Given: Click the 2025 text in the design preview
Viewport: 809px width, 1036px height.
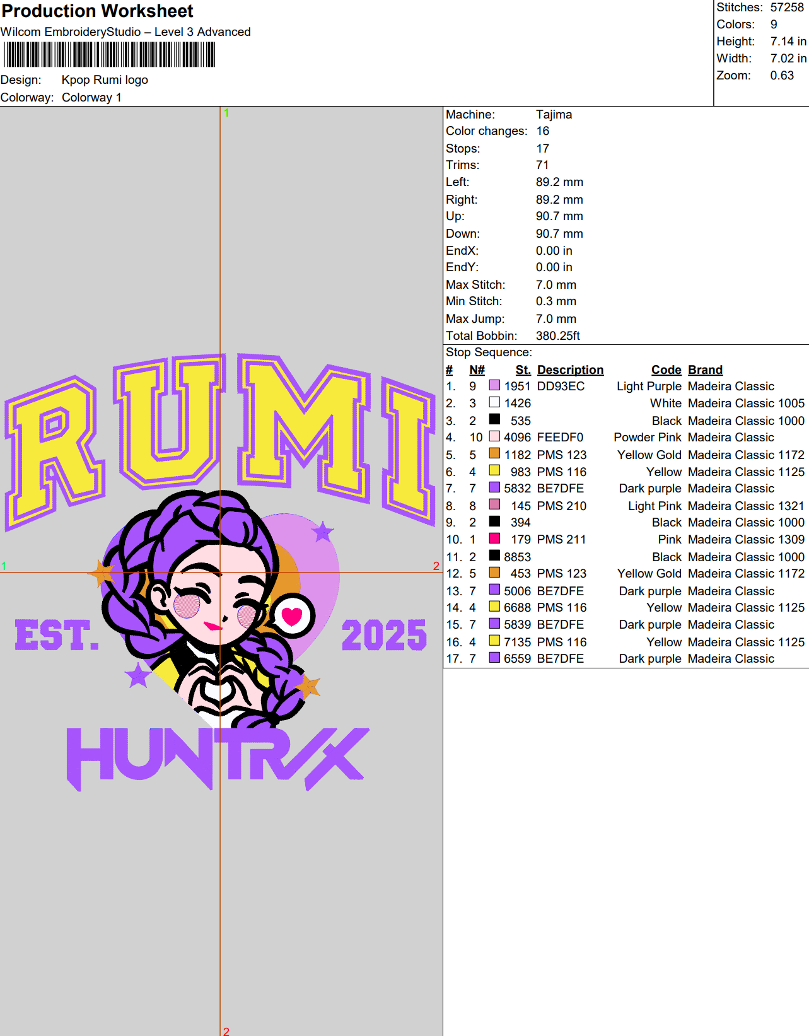Looking at the screenshot, I should pos(384,635).
